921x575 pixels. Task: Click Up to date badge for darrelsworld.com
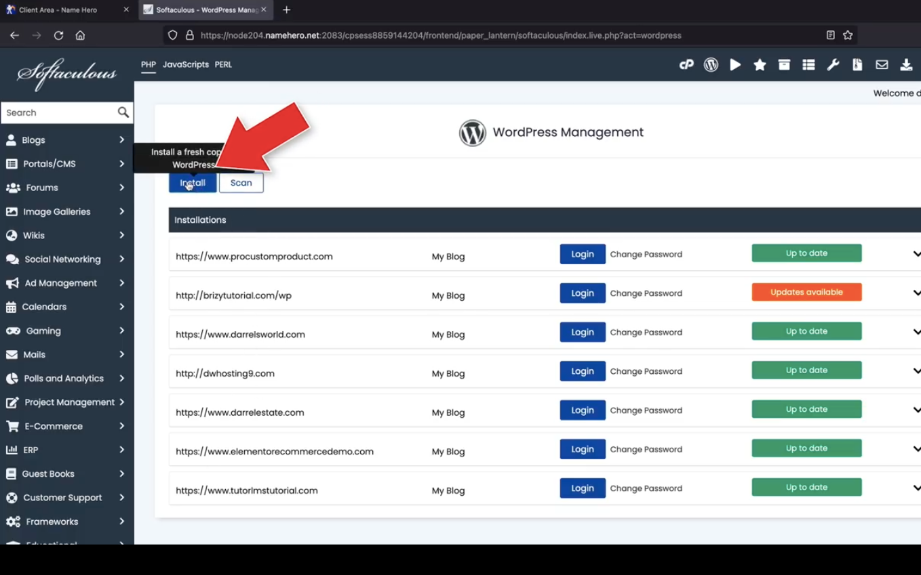[x=806, y=331]
